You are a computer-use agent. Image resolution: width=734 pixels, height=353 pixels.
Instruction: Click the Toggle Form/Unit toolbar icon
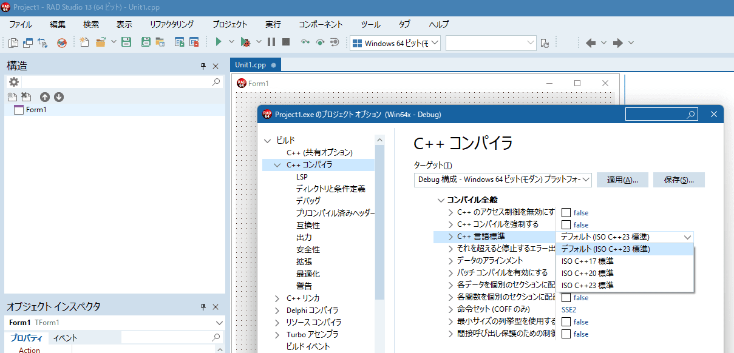coord(42,42)
